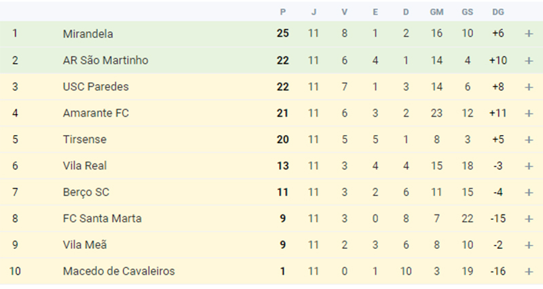Viewport: 543px width, 289px height.
Task: Select the Tirsense team name
Action: coord(85,140)
